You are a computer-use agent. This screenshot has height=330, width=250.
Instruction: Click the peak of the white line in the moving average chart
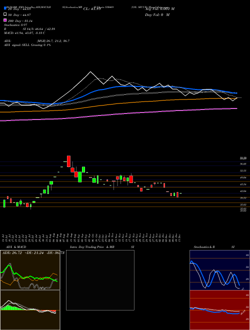tap(90, 72)
